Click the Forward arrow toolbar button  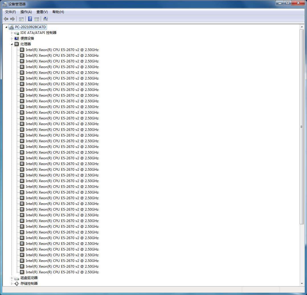[x=12, y=19]
